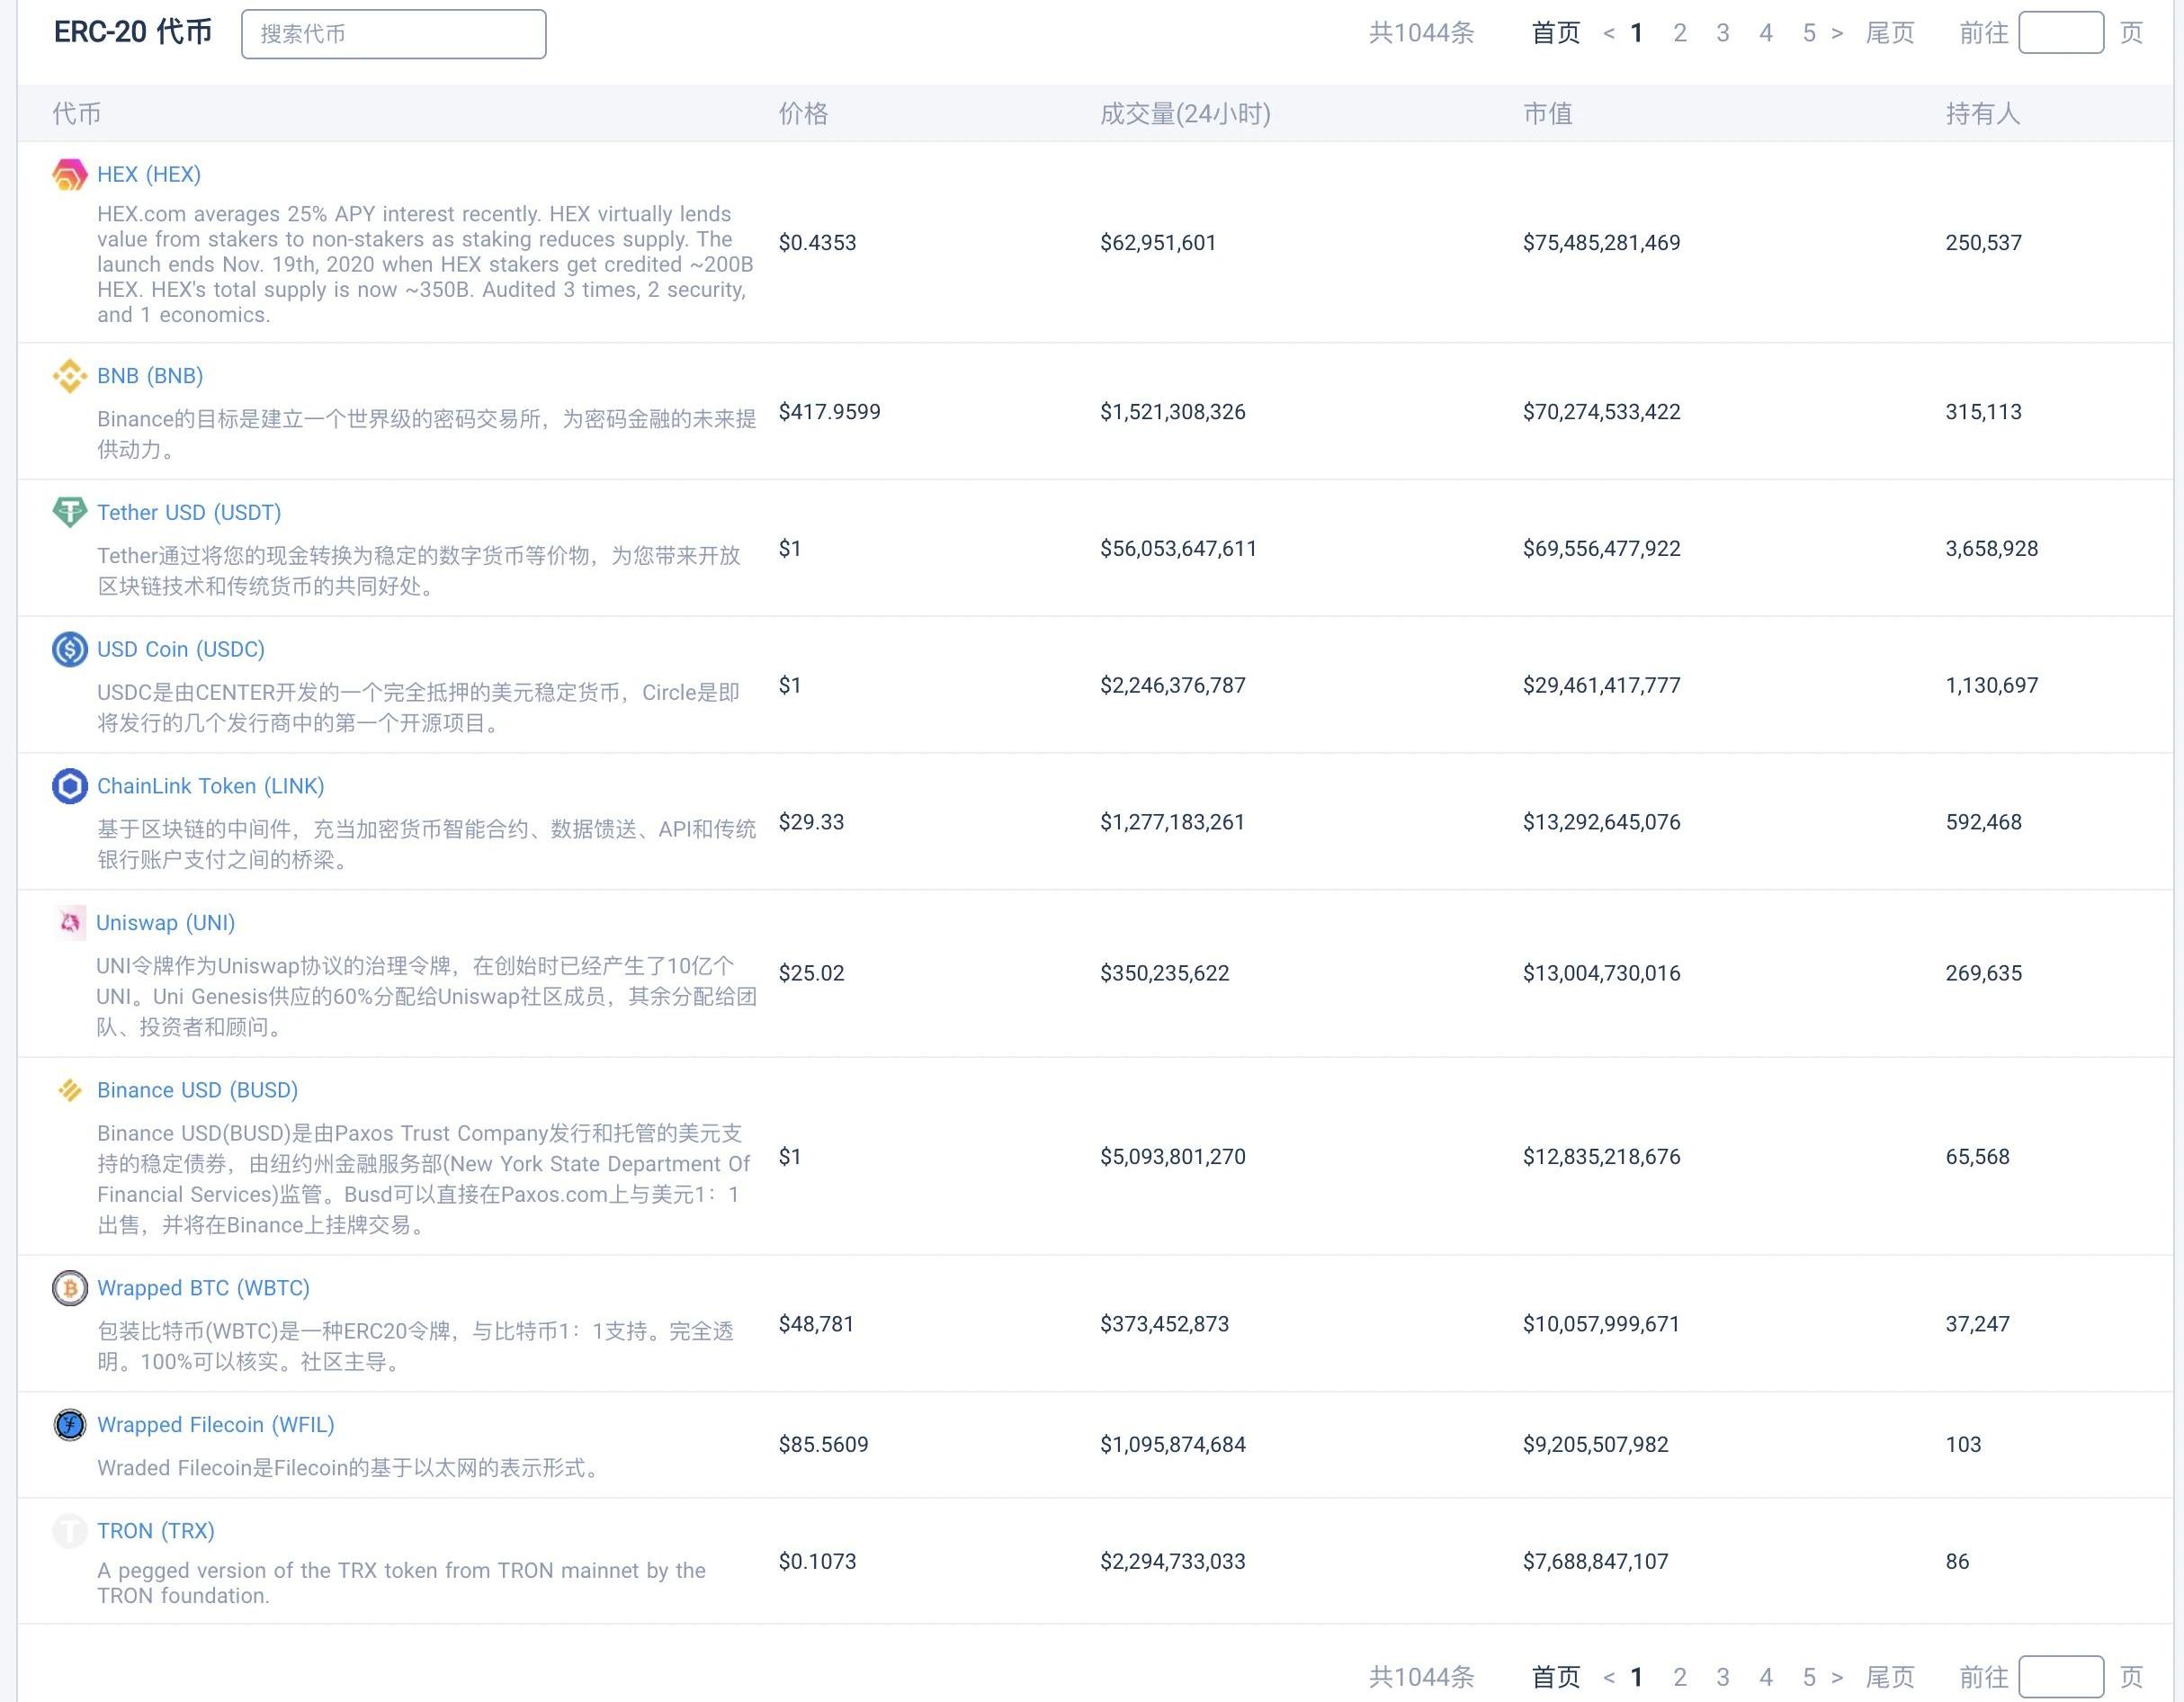Click BNB price $417.9599
The width and height of the screenshot is (2184, 1702).
point(830,412)
